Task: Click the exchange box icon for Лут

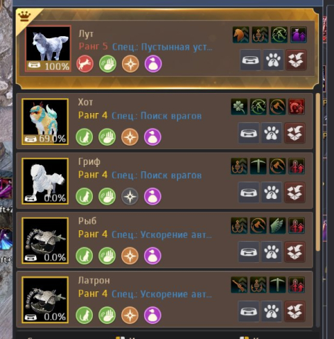Action: [296, 60]
